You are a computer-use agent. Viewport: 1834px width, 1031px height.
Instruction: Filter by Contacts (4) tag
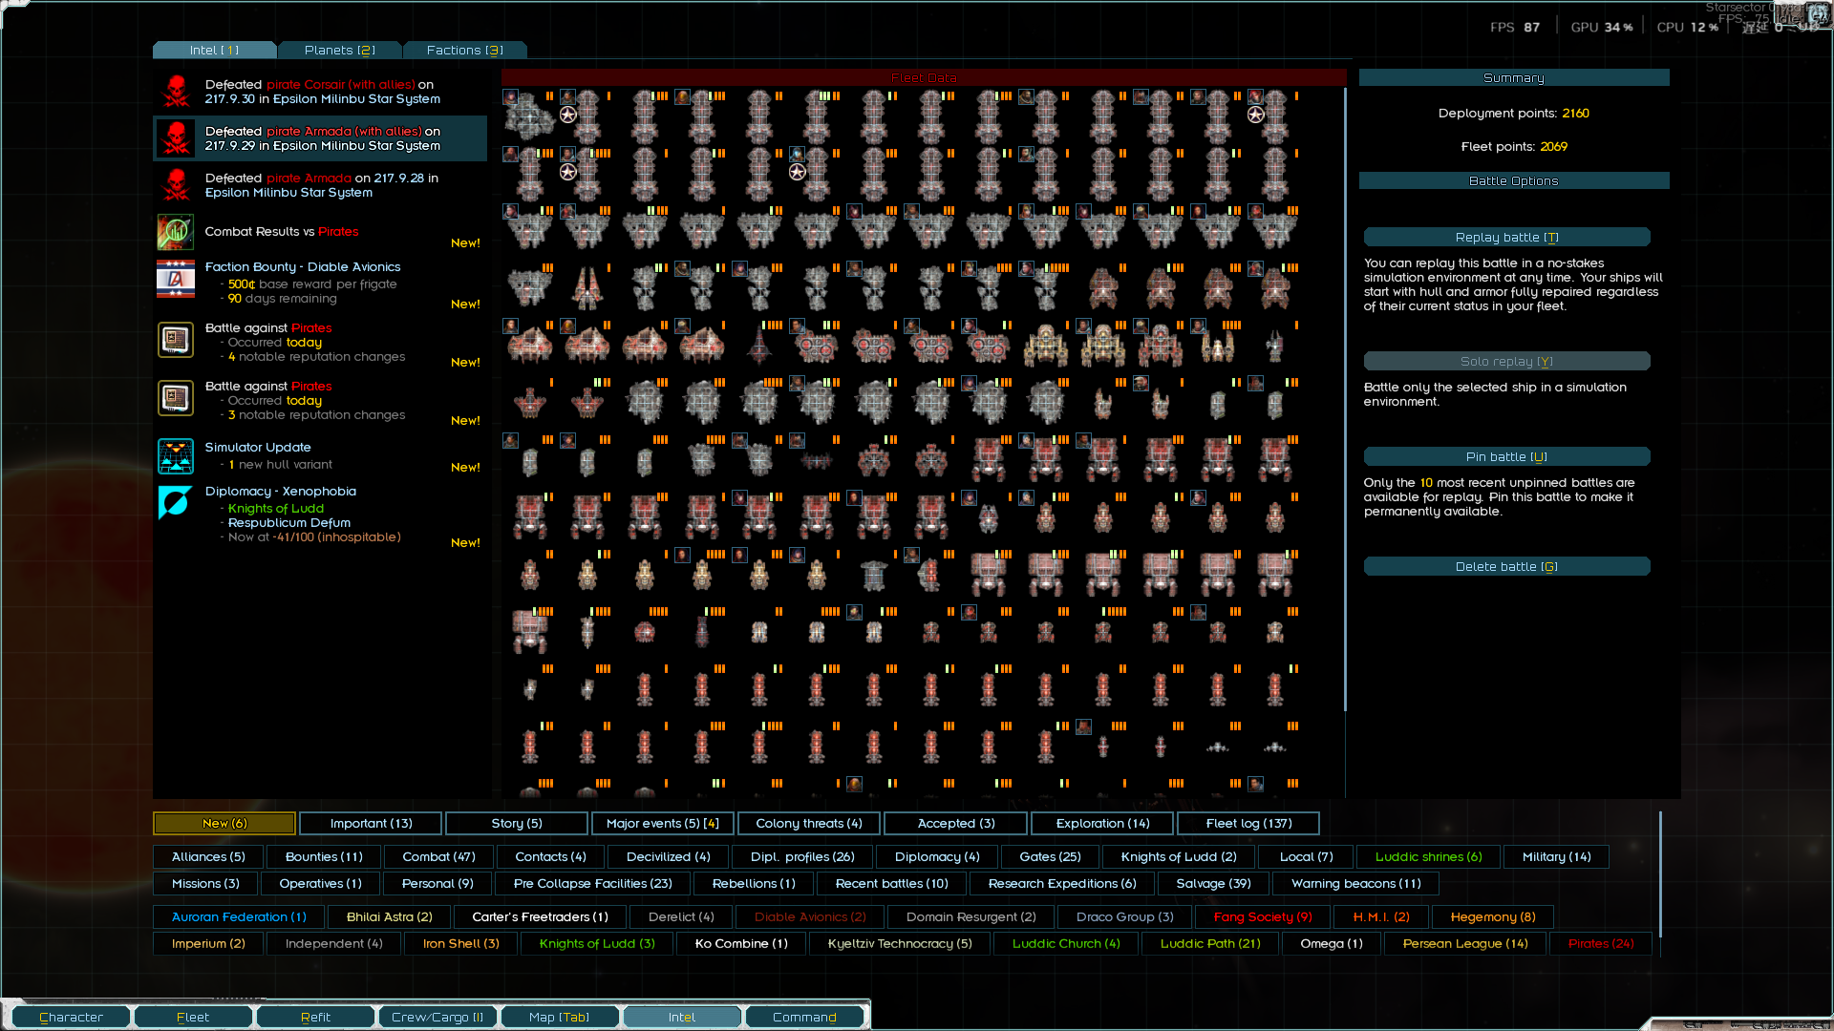(x=550, y=856)
